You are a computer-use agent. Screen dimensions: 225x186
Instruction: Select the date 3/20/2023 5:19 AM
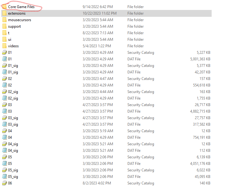coord(98,131)
